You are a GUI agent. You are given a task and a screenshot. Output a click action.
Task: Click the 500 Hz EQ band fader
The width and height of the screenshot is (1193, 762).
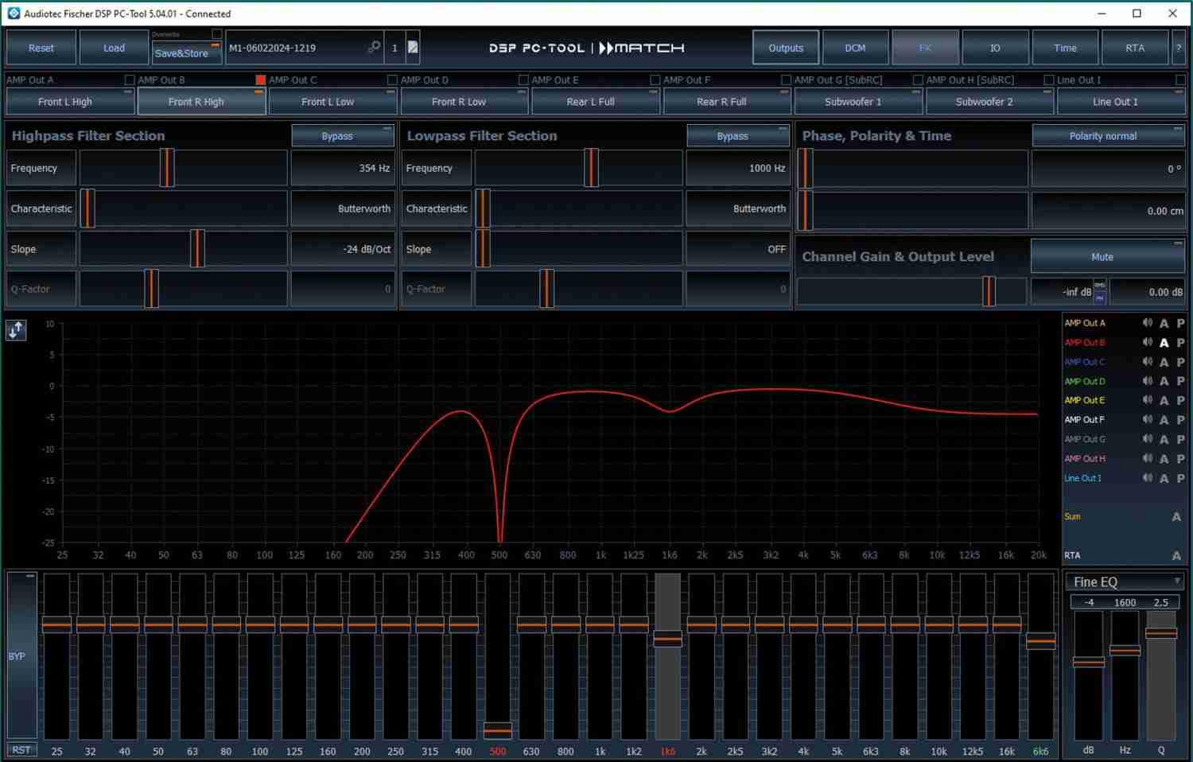pyautogui.click(x=498, y=729)
